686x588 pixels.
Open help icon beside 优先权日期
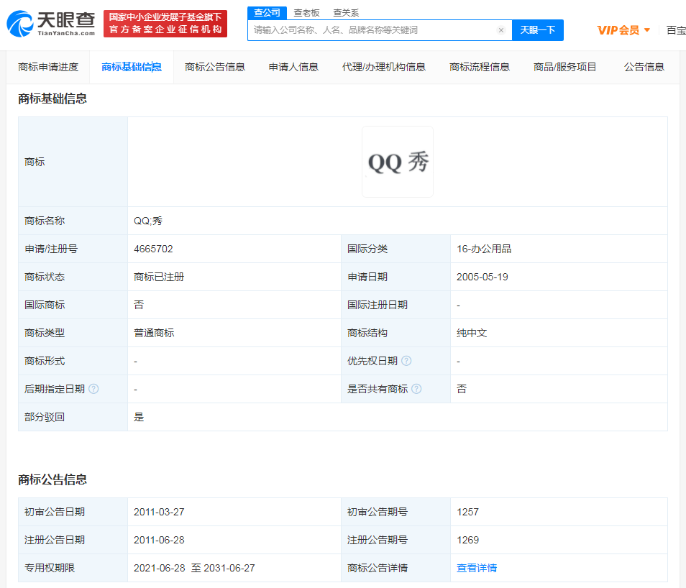click(x=406, y=361)
